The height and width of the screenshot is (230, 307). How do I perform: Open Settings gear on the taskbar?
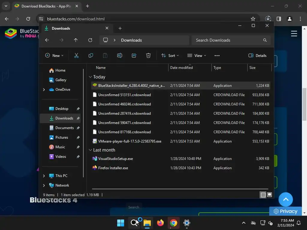pos(187,223)
